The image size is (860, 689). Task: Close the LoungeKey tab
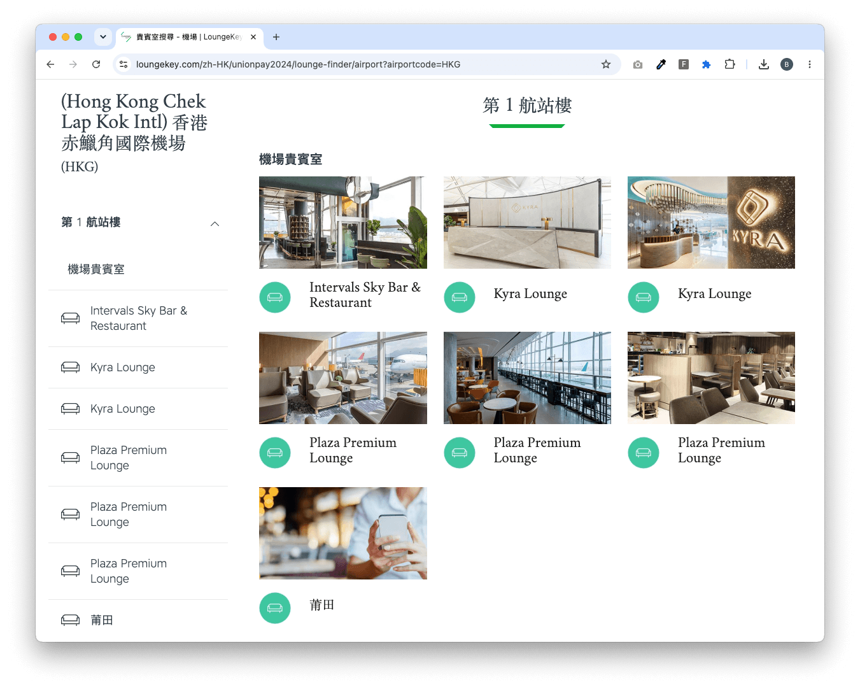click(x=253, y=37)
